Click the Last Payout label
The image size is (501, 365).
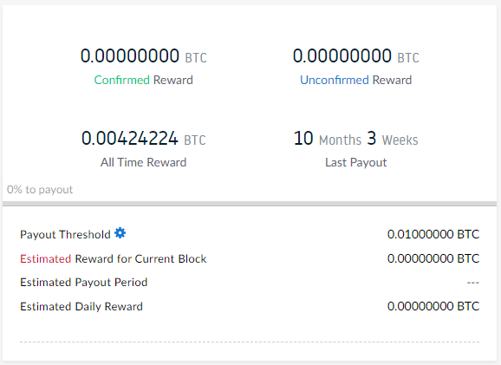click(x=355, y=162)
